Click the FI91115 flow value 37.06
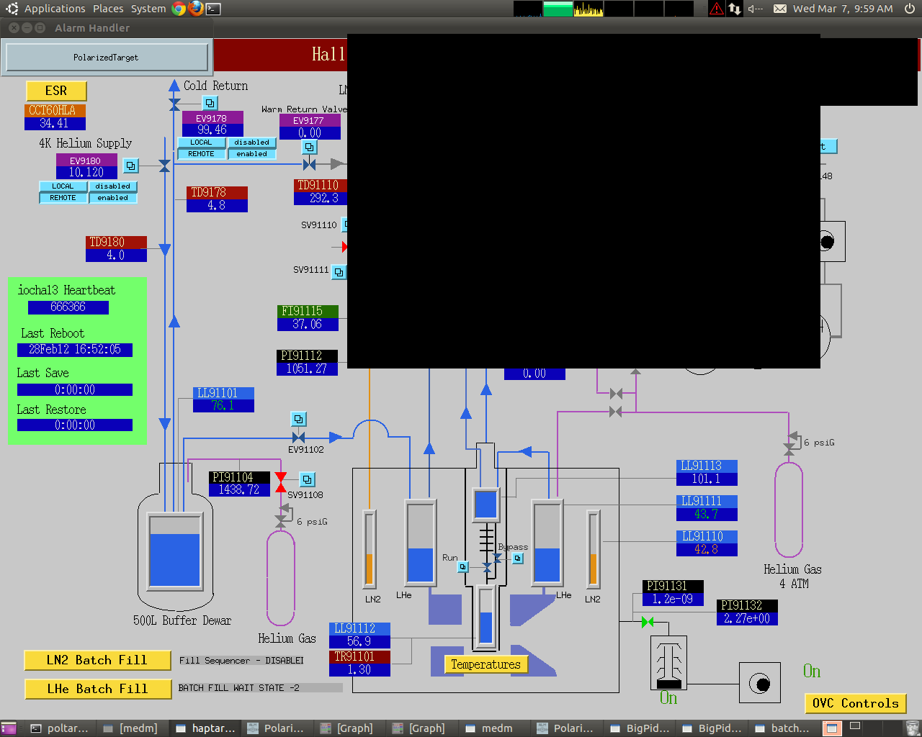The image size is (922, 737). coord(308,325)
